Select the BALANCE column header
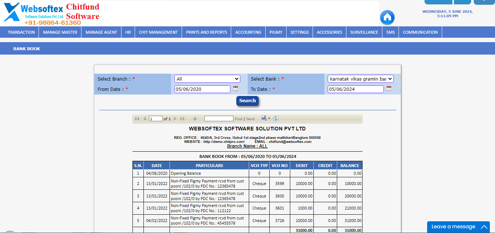This screenshot has width=495, height=233. click(x=350, y=166)
